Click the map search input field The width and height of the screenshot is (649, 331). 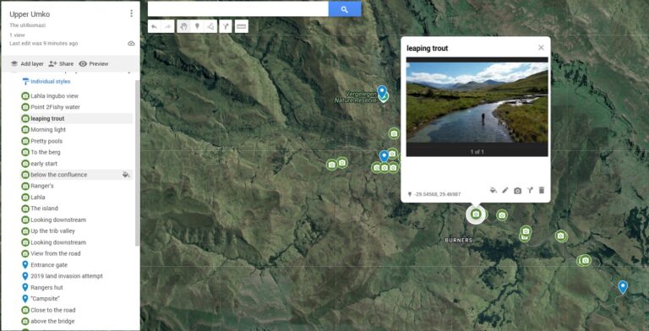click(238, 9)
